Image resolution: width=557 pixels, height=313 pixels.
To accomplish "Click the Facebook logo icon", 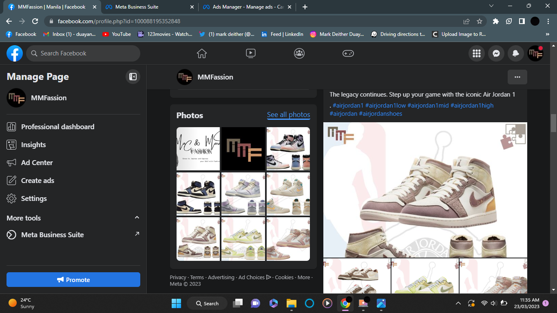I will click(x=15, y=53).
